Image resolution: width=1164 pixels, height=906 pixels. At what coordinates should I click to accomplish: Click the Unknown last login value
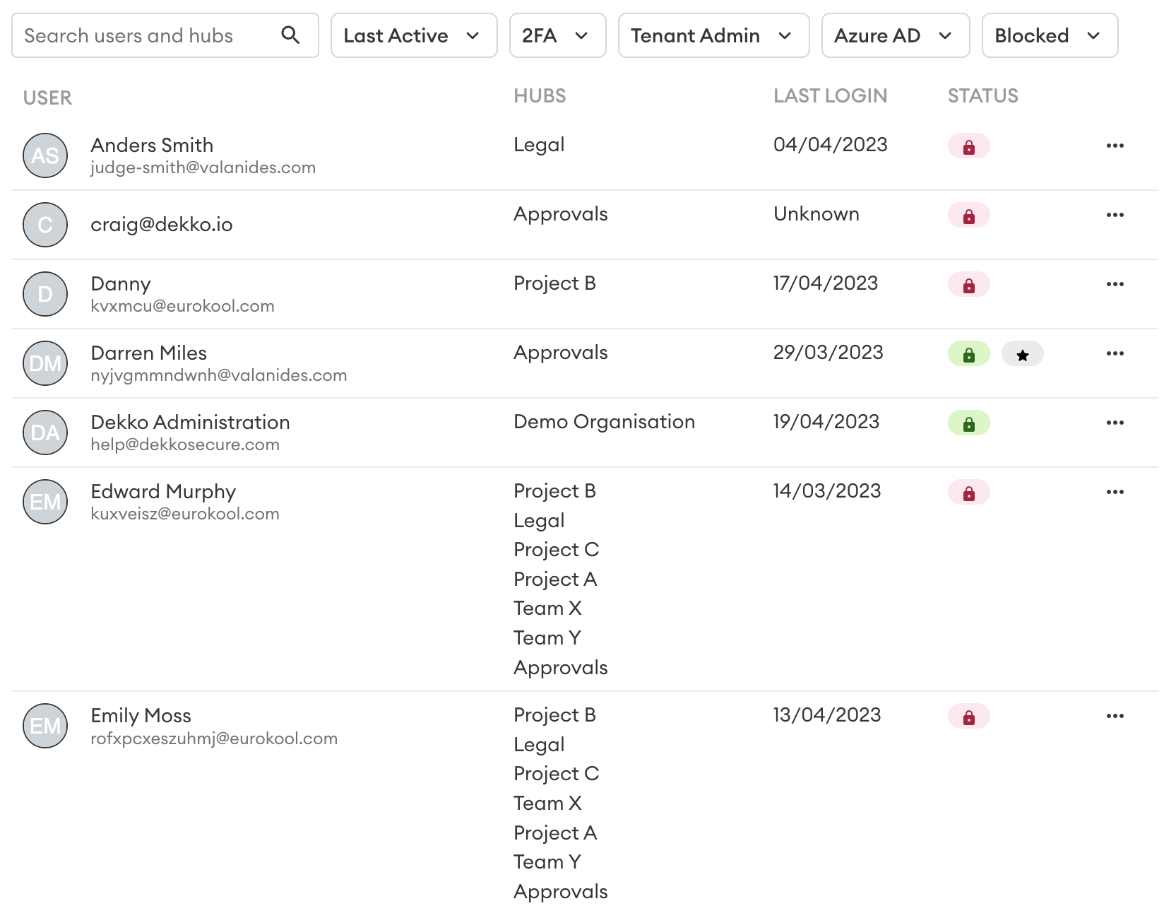click(816, 214)
